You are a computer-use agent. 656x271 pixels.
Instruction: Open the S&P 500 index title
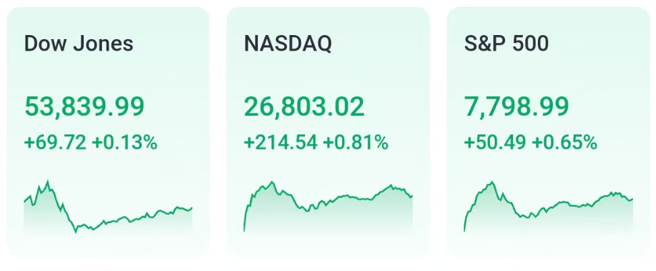(506, 44)
